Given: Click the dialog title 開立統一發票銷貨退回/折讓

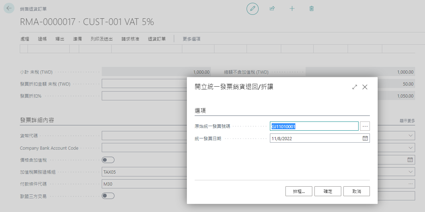Looking at the screenshot, I should [x=234, y=87].
